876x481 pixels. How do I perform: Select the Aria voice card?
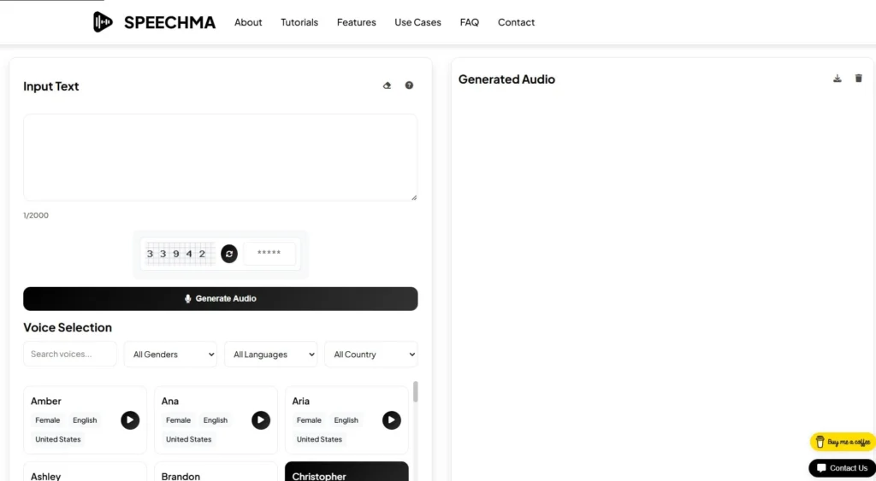click(346, 419)
